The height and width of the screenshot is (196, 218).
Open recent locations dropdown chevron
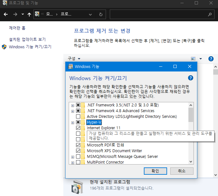click(x=23, y=14)
